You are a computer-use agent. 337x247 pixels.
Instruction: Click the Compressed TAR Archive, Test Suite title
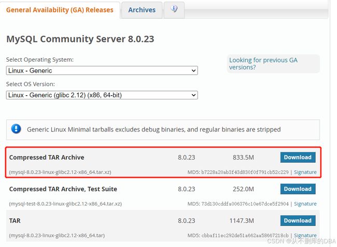point(63,189)
